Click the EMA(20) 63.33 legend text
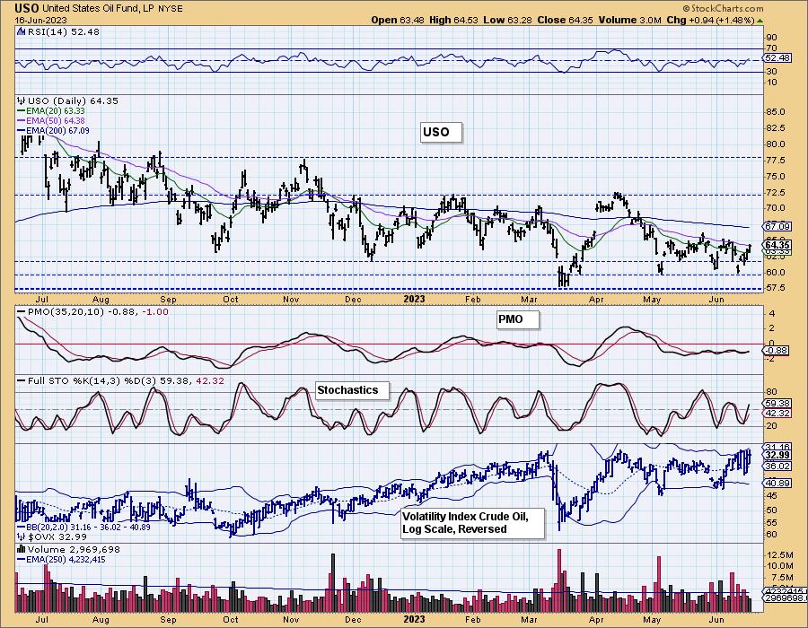This screenshot has height=628, width=808. coord(55,110)
